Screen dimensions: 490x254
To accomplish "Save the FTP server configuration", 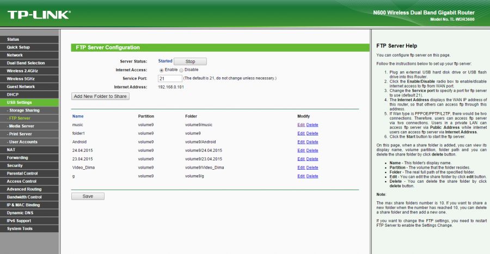I will [x=88, y=196].
